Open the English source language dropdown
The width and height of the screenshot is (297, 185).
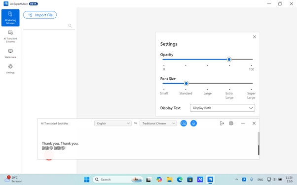pyautogui.click(x=112, y=123)
